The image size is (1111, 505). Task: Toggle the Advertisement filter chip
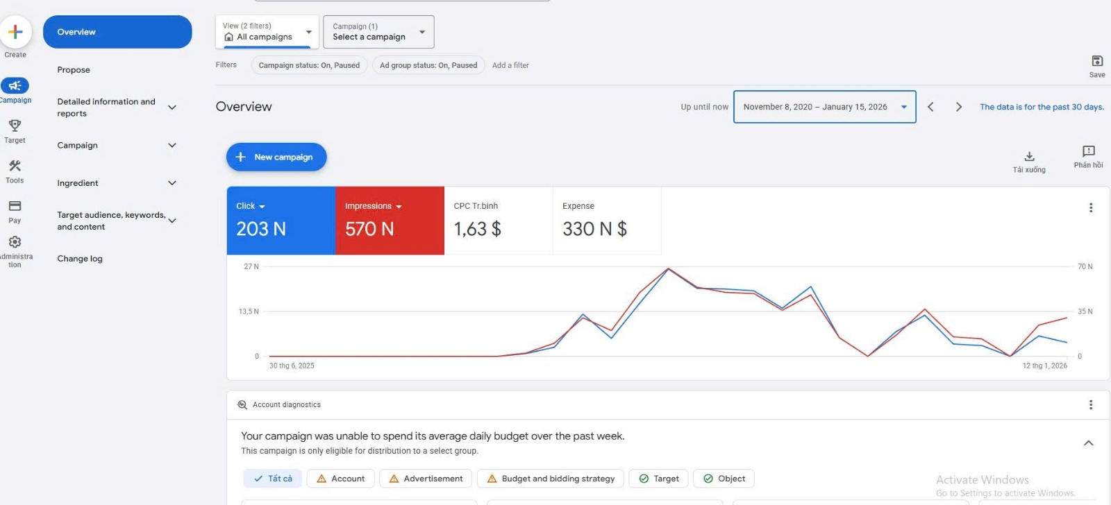click(x=426, y=479)
